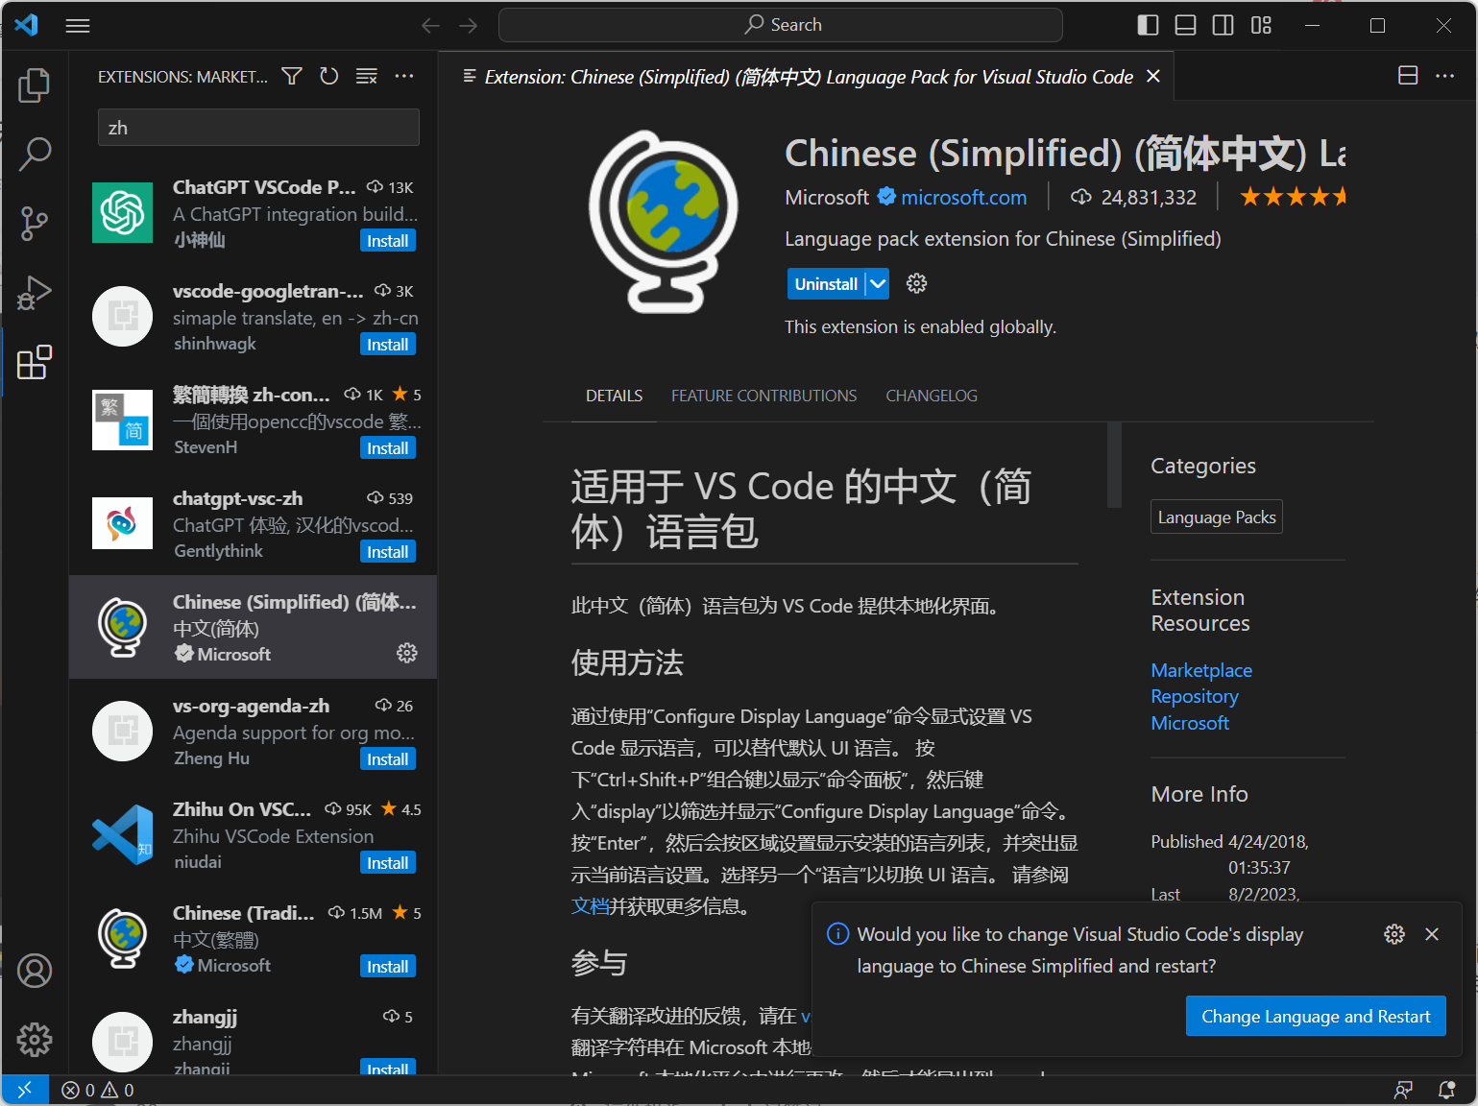Image resolution: width=1478 pixels, height=1106 pixels.
Task: Install the vs-org-agenda-zh extension
Action: [388, 759]
